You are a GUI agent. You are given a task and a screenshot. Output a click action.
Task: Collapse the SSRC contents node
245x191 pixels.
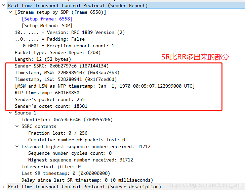(x=17, y=126)
